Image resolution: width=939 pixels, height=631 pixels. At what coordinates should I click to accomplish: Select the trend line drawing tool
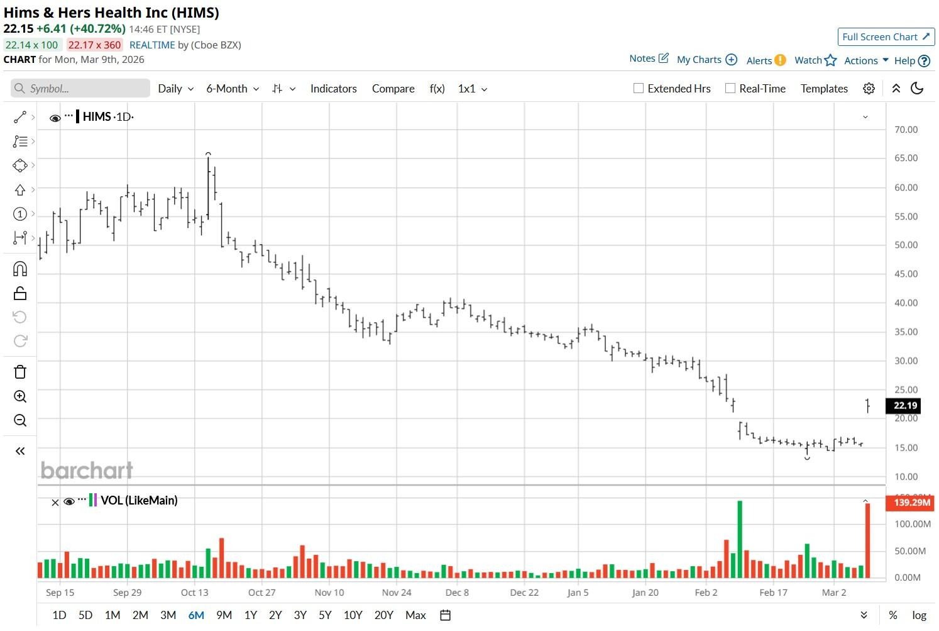coord(20,117)
